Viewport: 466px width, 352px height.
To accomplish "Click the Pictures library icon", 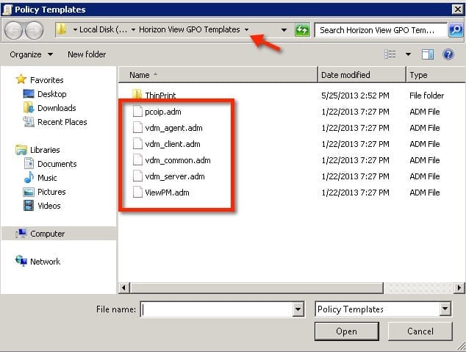I will pyautogui.click(x=29, y=192).
